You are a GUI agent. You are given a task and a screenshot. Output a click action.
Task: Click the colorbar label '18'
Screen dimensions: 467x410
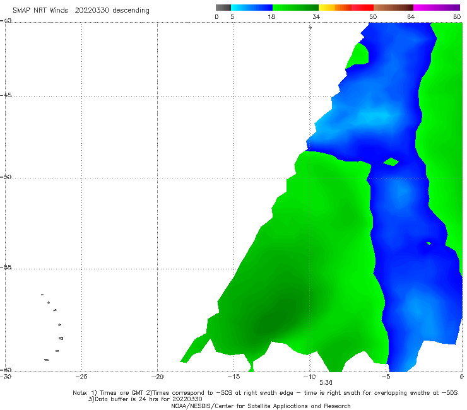click(x=271, y=16)
